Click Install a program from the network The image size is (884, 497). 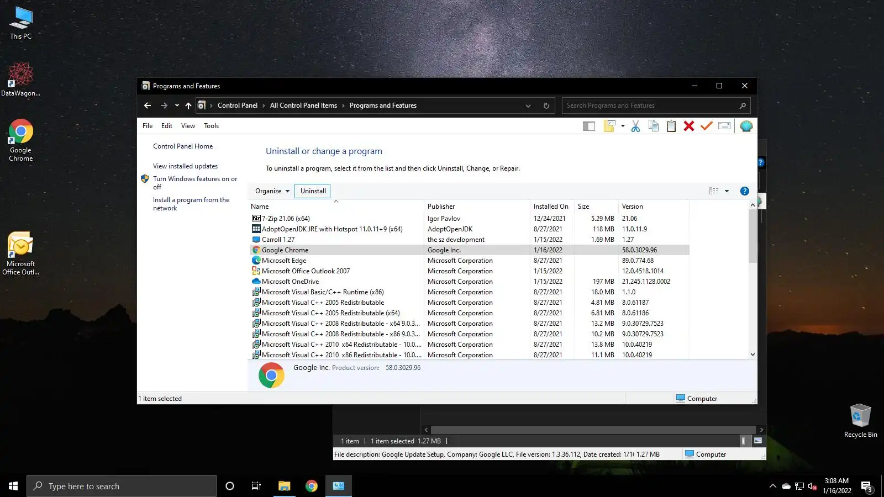click(191, 204)
